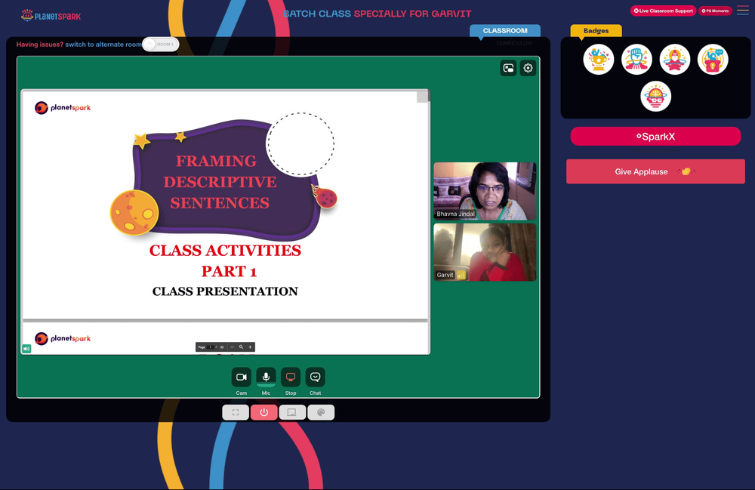Click the whiteboard screen button
The height and width of the screenshot is (490, 755).
coord(292,412)
